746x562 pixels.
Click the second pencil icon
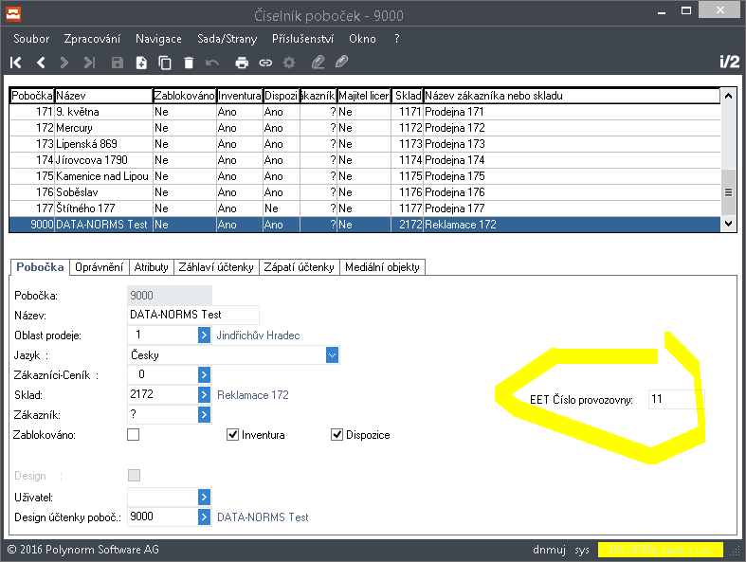point(341,62)
